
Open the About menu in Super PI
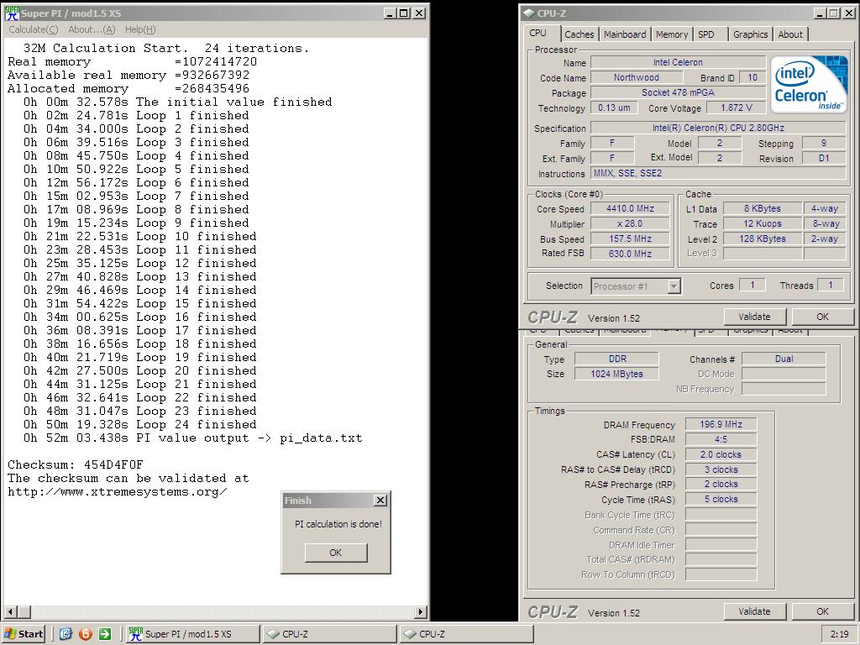pos(92,29)
